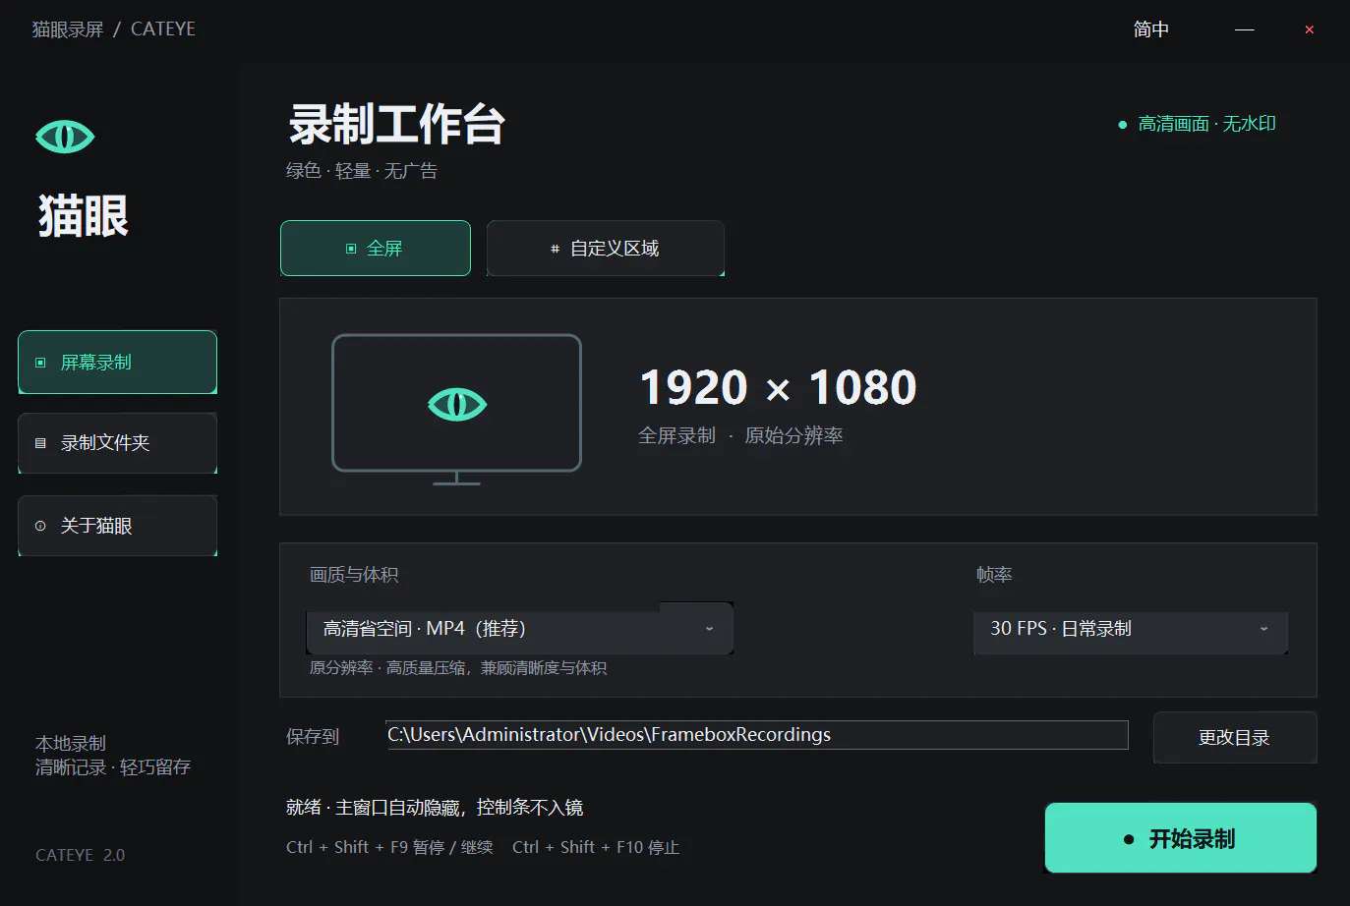1350x906 pixels.
Task: Click the green cat-eye logo in sidebar
Action: [x=65, y=137]
